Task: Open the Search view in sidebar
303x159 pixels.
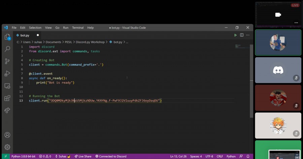Action: [7, 49]
